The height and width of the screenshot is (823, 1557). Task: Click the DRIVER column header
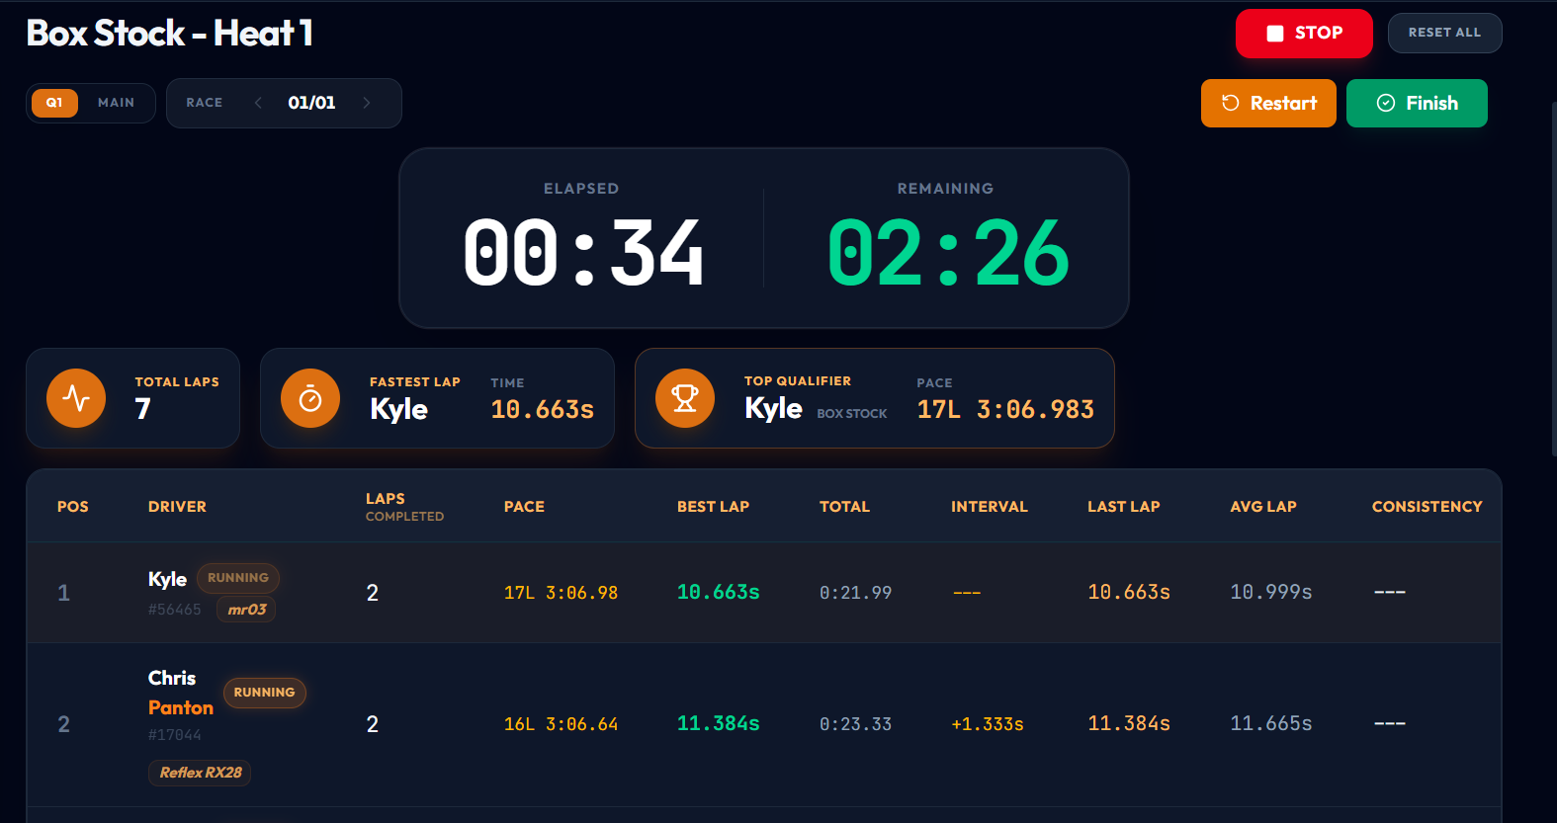tap(177, 507)
